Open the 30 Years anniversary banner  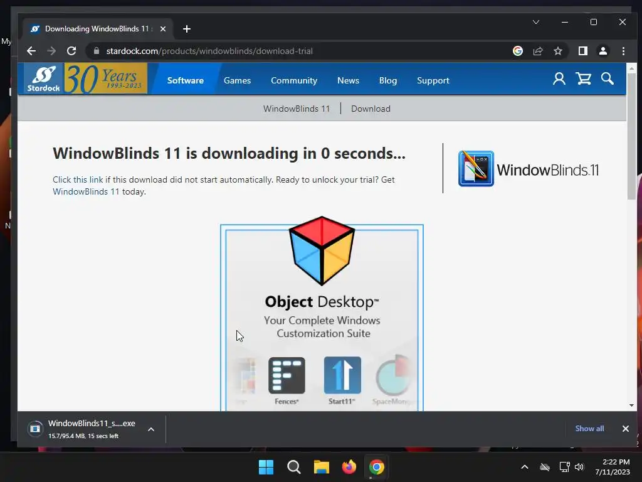[105, 78]
